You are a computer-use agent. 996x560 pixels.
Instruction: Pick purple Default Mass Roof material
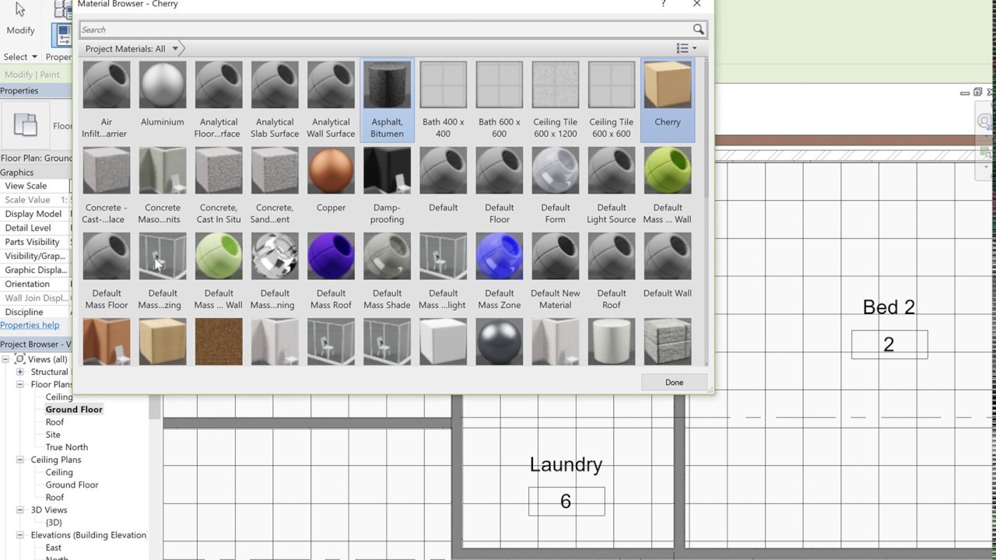point(331,271)
